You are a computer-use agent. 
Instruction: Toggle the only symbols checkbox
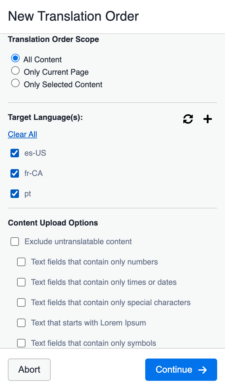[21, 343]
